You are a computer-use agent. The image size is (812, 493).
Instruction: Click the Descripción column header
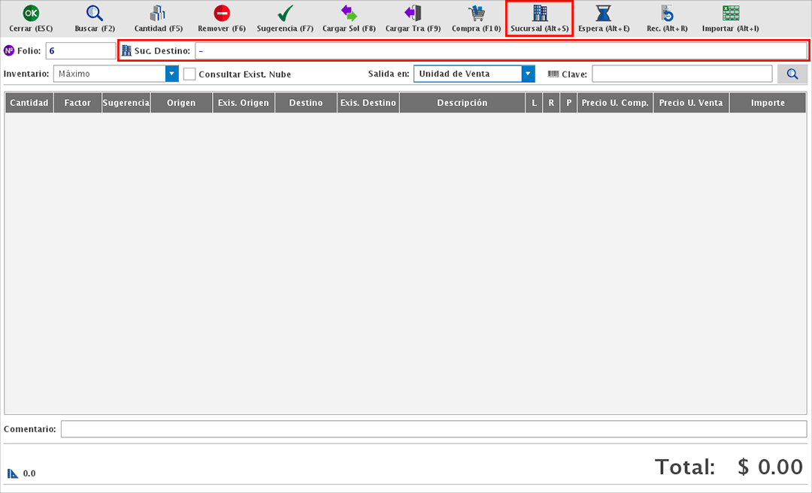coord(462,103)
